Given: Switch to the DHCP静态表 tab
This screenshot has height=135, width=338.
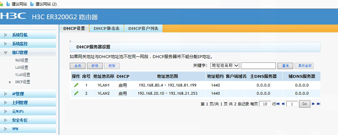Looking at the screenshot, I should coord(107,29).
